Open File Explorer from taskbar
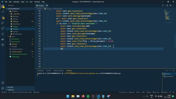 [73, 96]
